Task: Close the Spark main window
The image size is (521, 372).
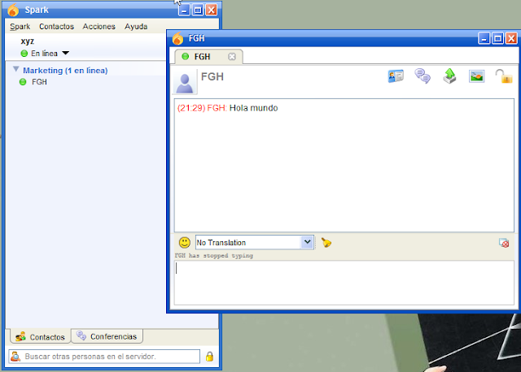Action: [x=212, y=10]
